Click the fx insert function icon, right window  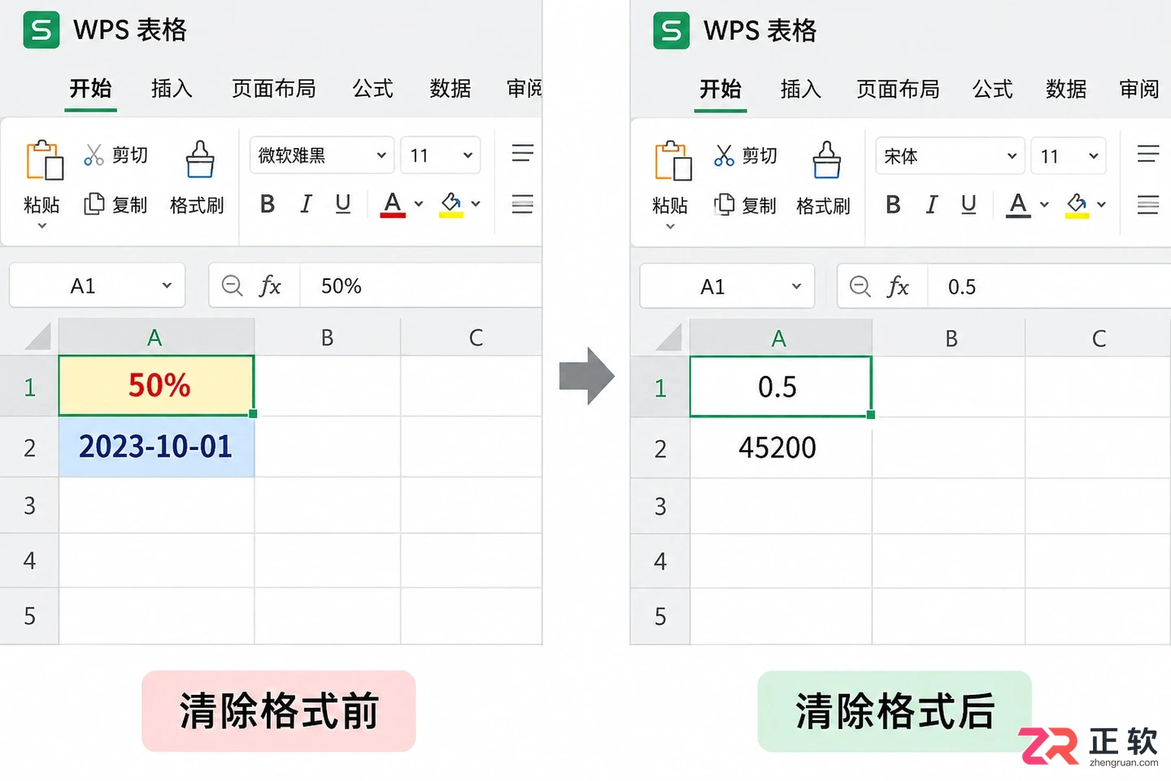pyautogui.click(x=898, y=286)
